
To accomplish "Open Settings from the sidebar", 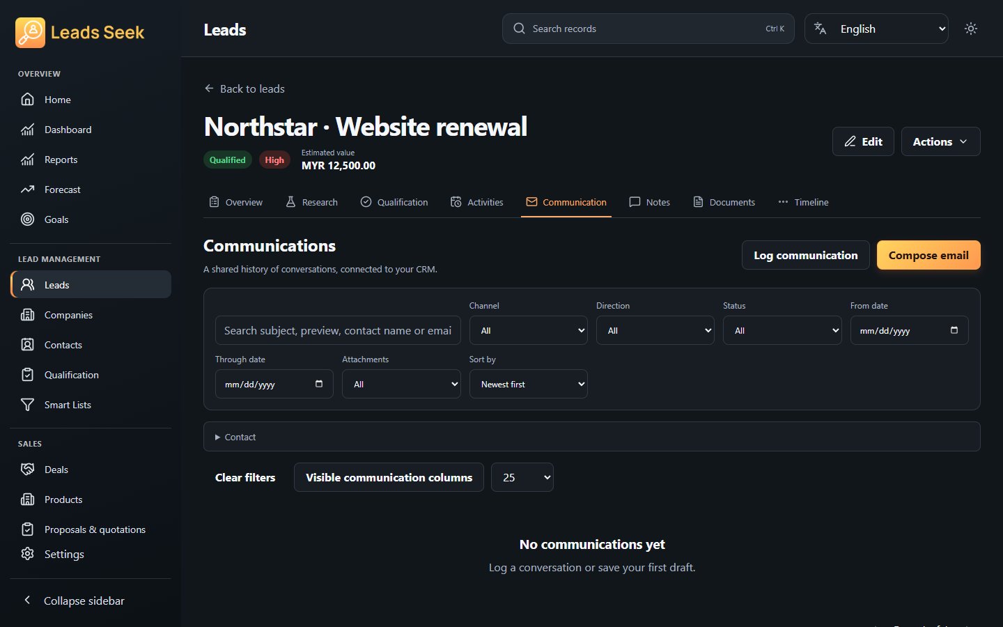I will 91,554.
